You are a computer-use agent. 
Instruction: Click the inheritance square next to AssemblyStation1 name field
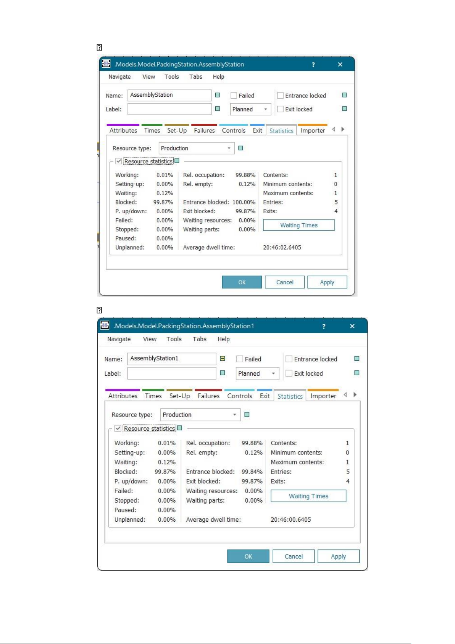[223, 358]
